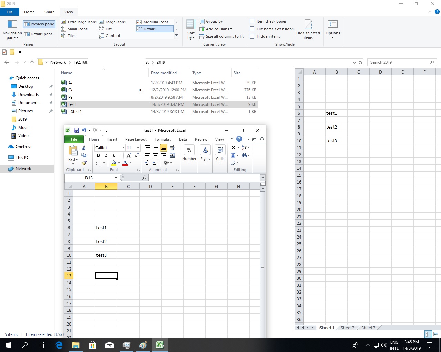Viewport: 441px width, 352px height.
Task: Click the green Excel File button
Action: (x=74, y=139)
